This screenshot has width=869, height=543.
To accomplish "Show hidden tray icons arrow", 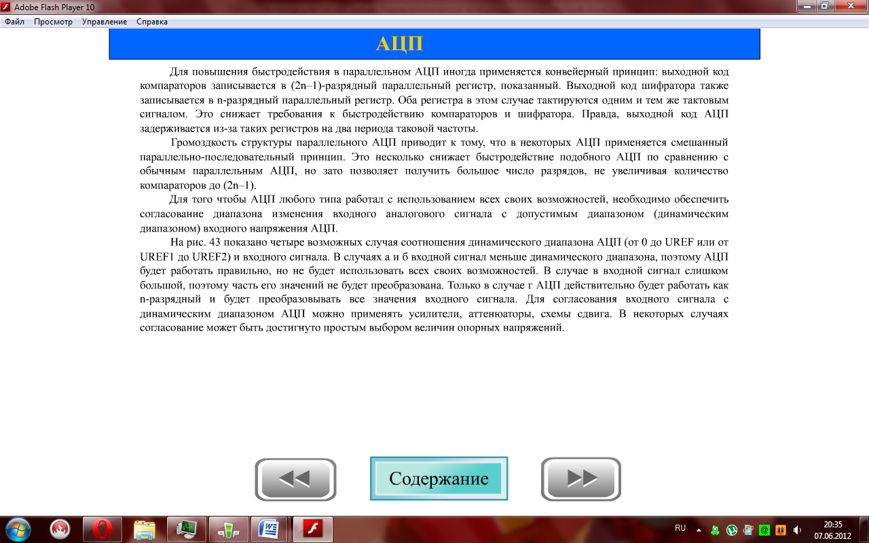I will click(x=699, y=529).
